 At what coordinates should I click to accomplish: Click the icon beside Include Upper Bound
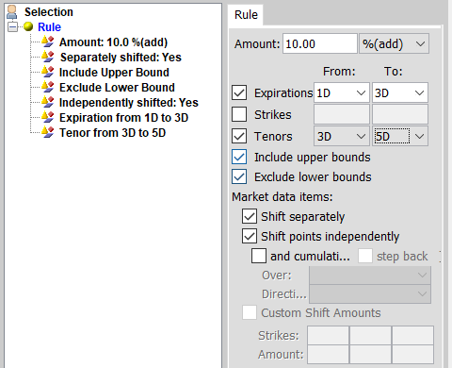[x=47, y=72]
